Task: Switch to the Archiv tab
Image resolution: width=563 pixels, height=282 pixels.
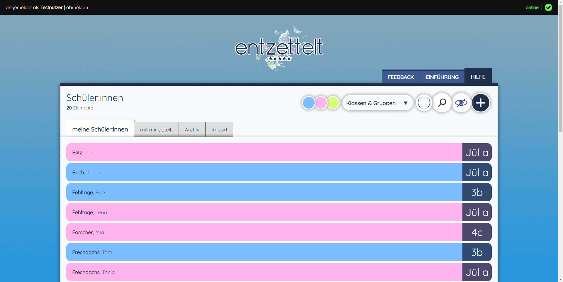Action: point(192,129)
